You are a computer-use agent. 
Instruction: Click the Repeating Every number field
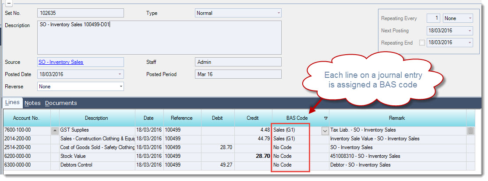434,18
